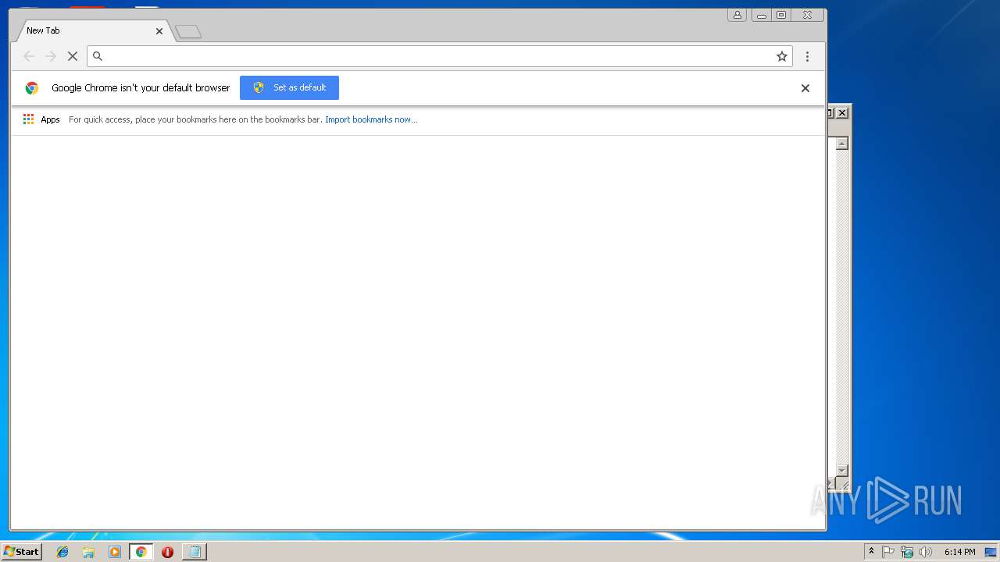This screenshot has width=1000, height=562.
Task: Click the Chrome logo in infobar
Action: point(32,88)
